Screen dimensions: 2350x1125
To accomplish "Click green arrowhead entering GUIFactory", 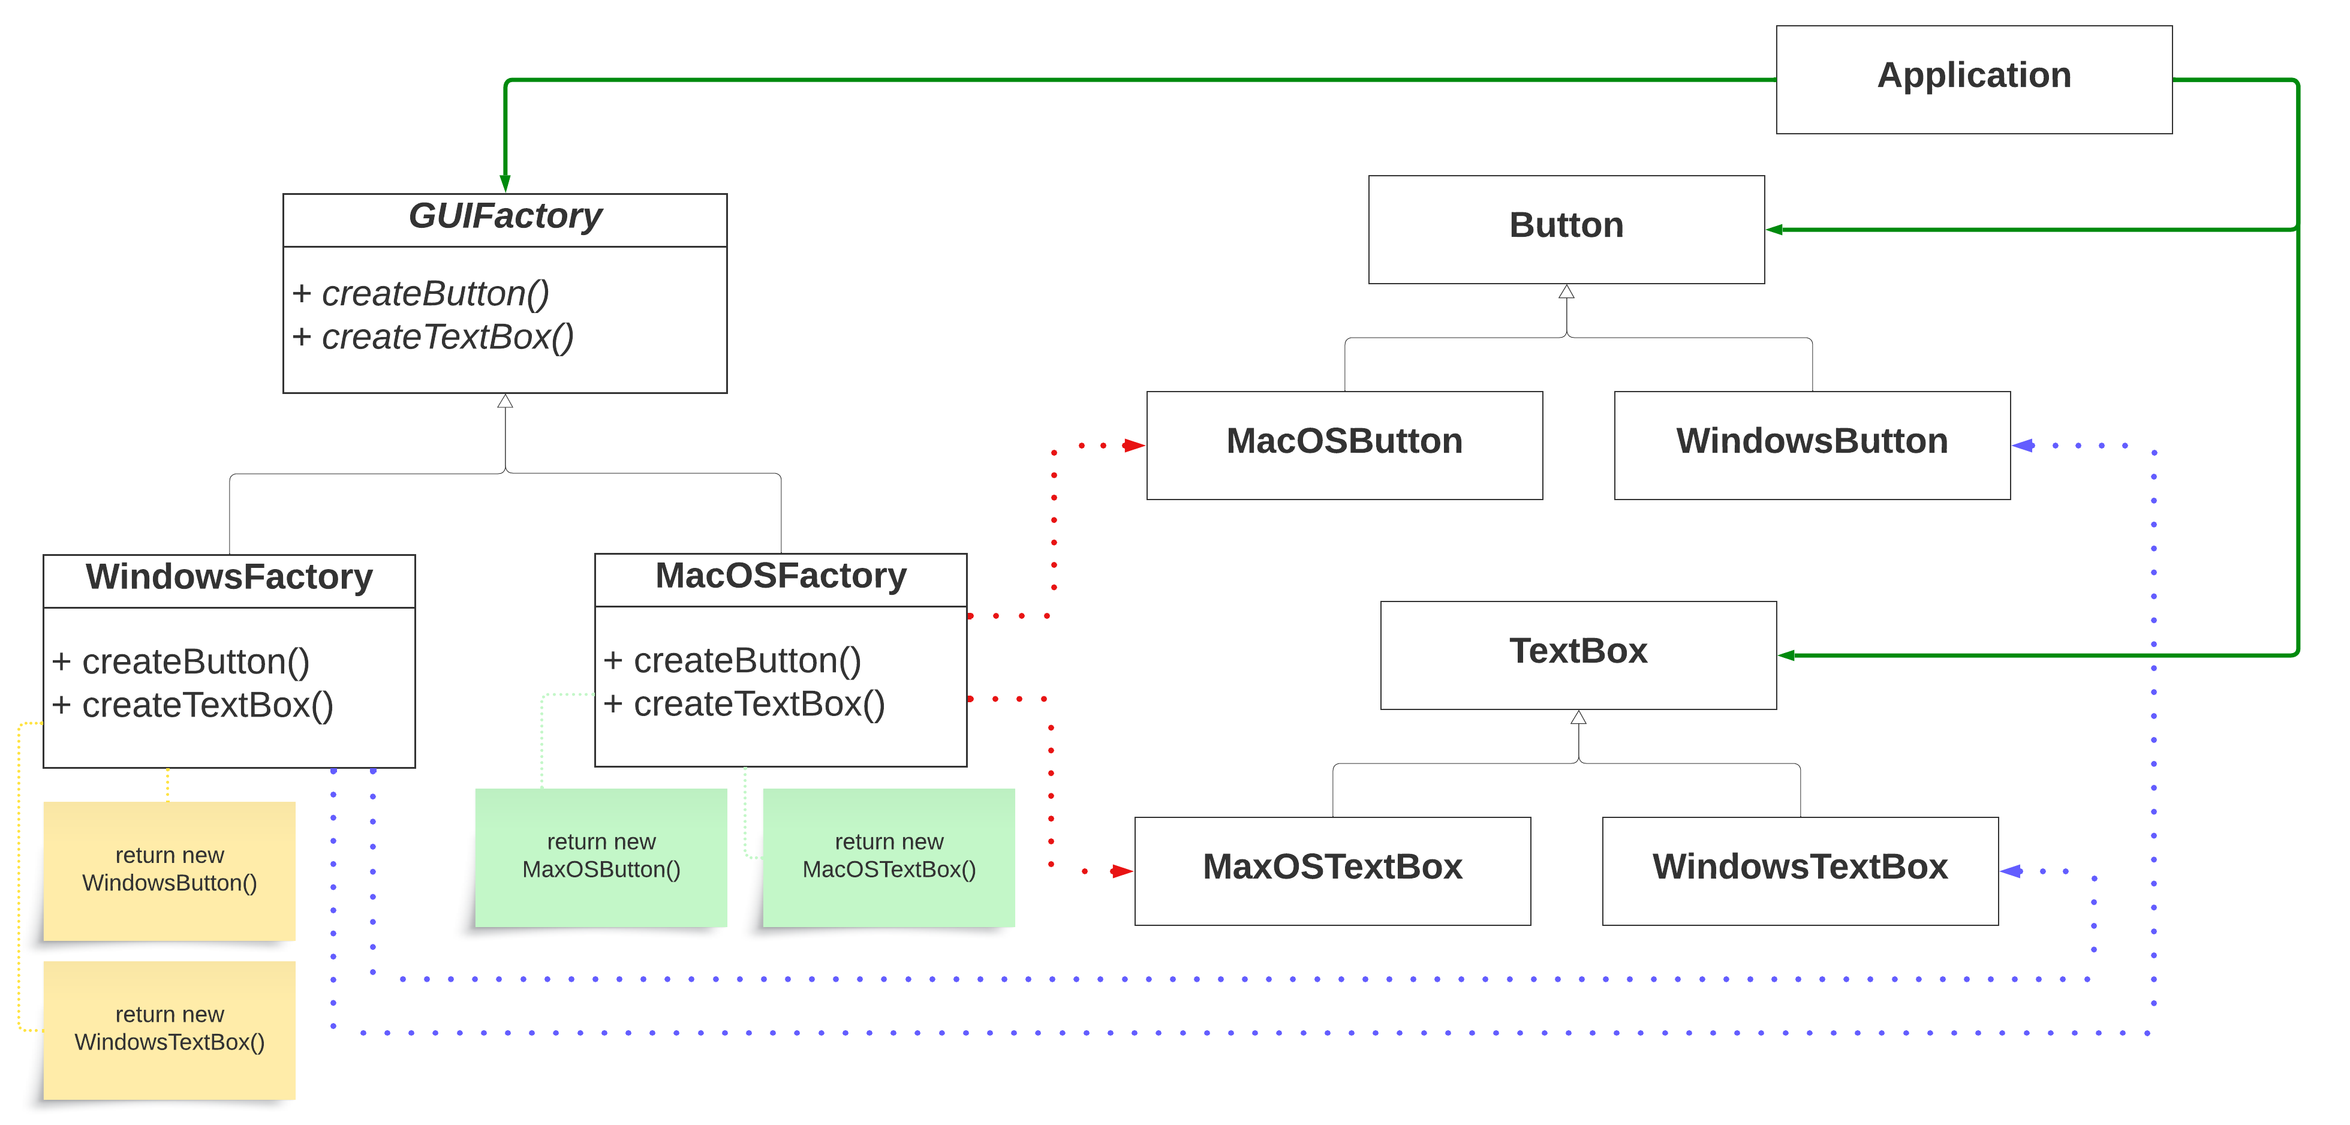I will click(x=504, y=182).
